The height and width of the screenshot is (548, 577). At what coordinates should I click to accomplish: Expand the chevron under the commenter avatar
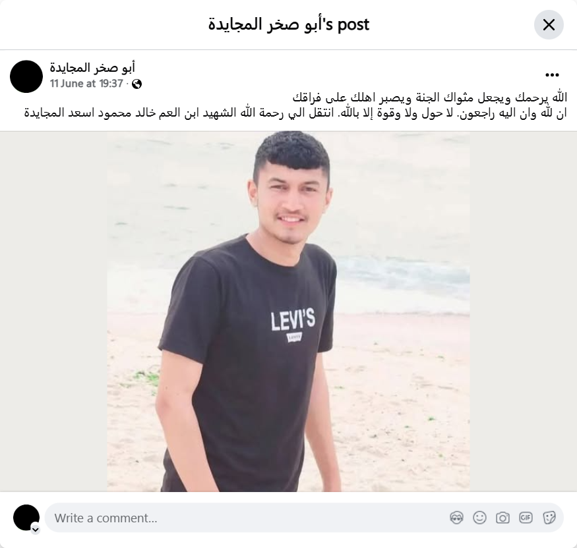coord(36,530)
